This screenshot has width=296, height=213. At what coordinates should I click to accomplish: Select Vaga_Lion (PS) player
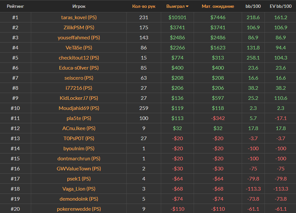[x=79, y=189]
